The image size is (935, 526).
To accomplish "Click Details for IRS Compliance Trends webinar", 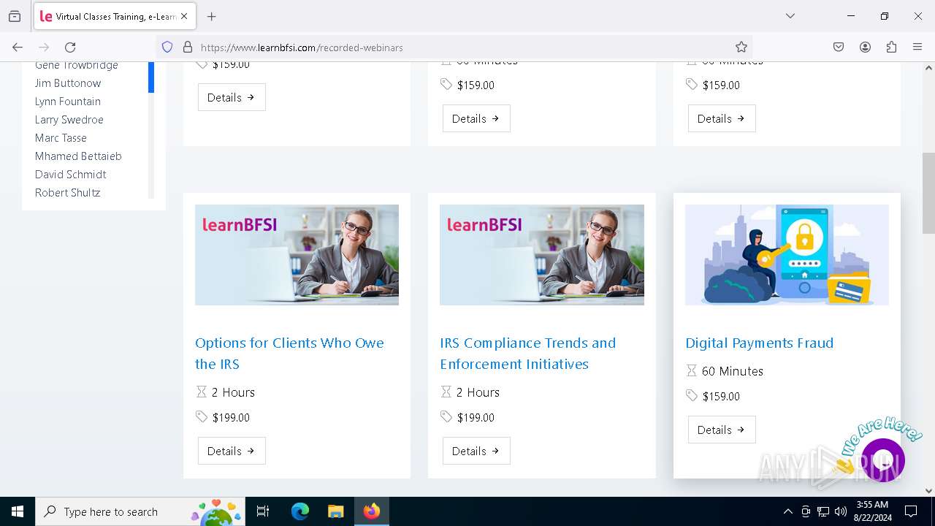I will (476, 451).
